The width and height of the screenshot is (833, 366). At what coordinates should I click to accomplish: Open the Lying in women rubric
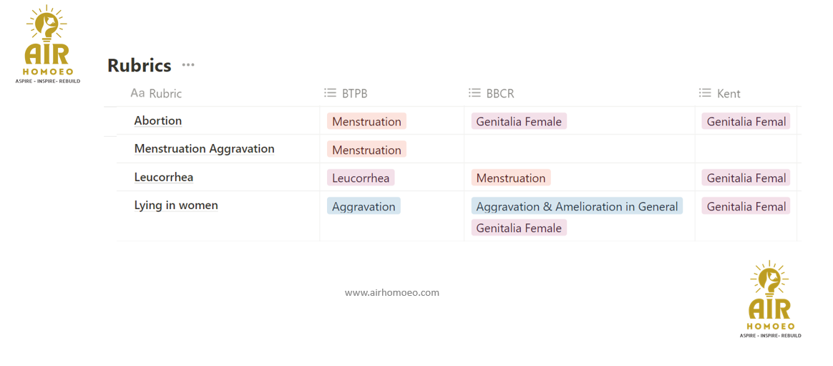(x=176, y=206)
